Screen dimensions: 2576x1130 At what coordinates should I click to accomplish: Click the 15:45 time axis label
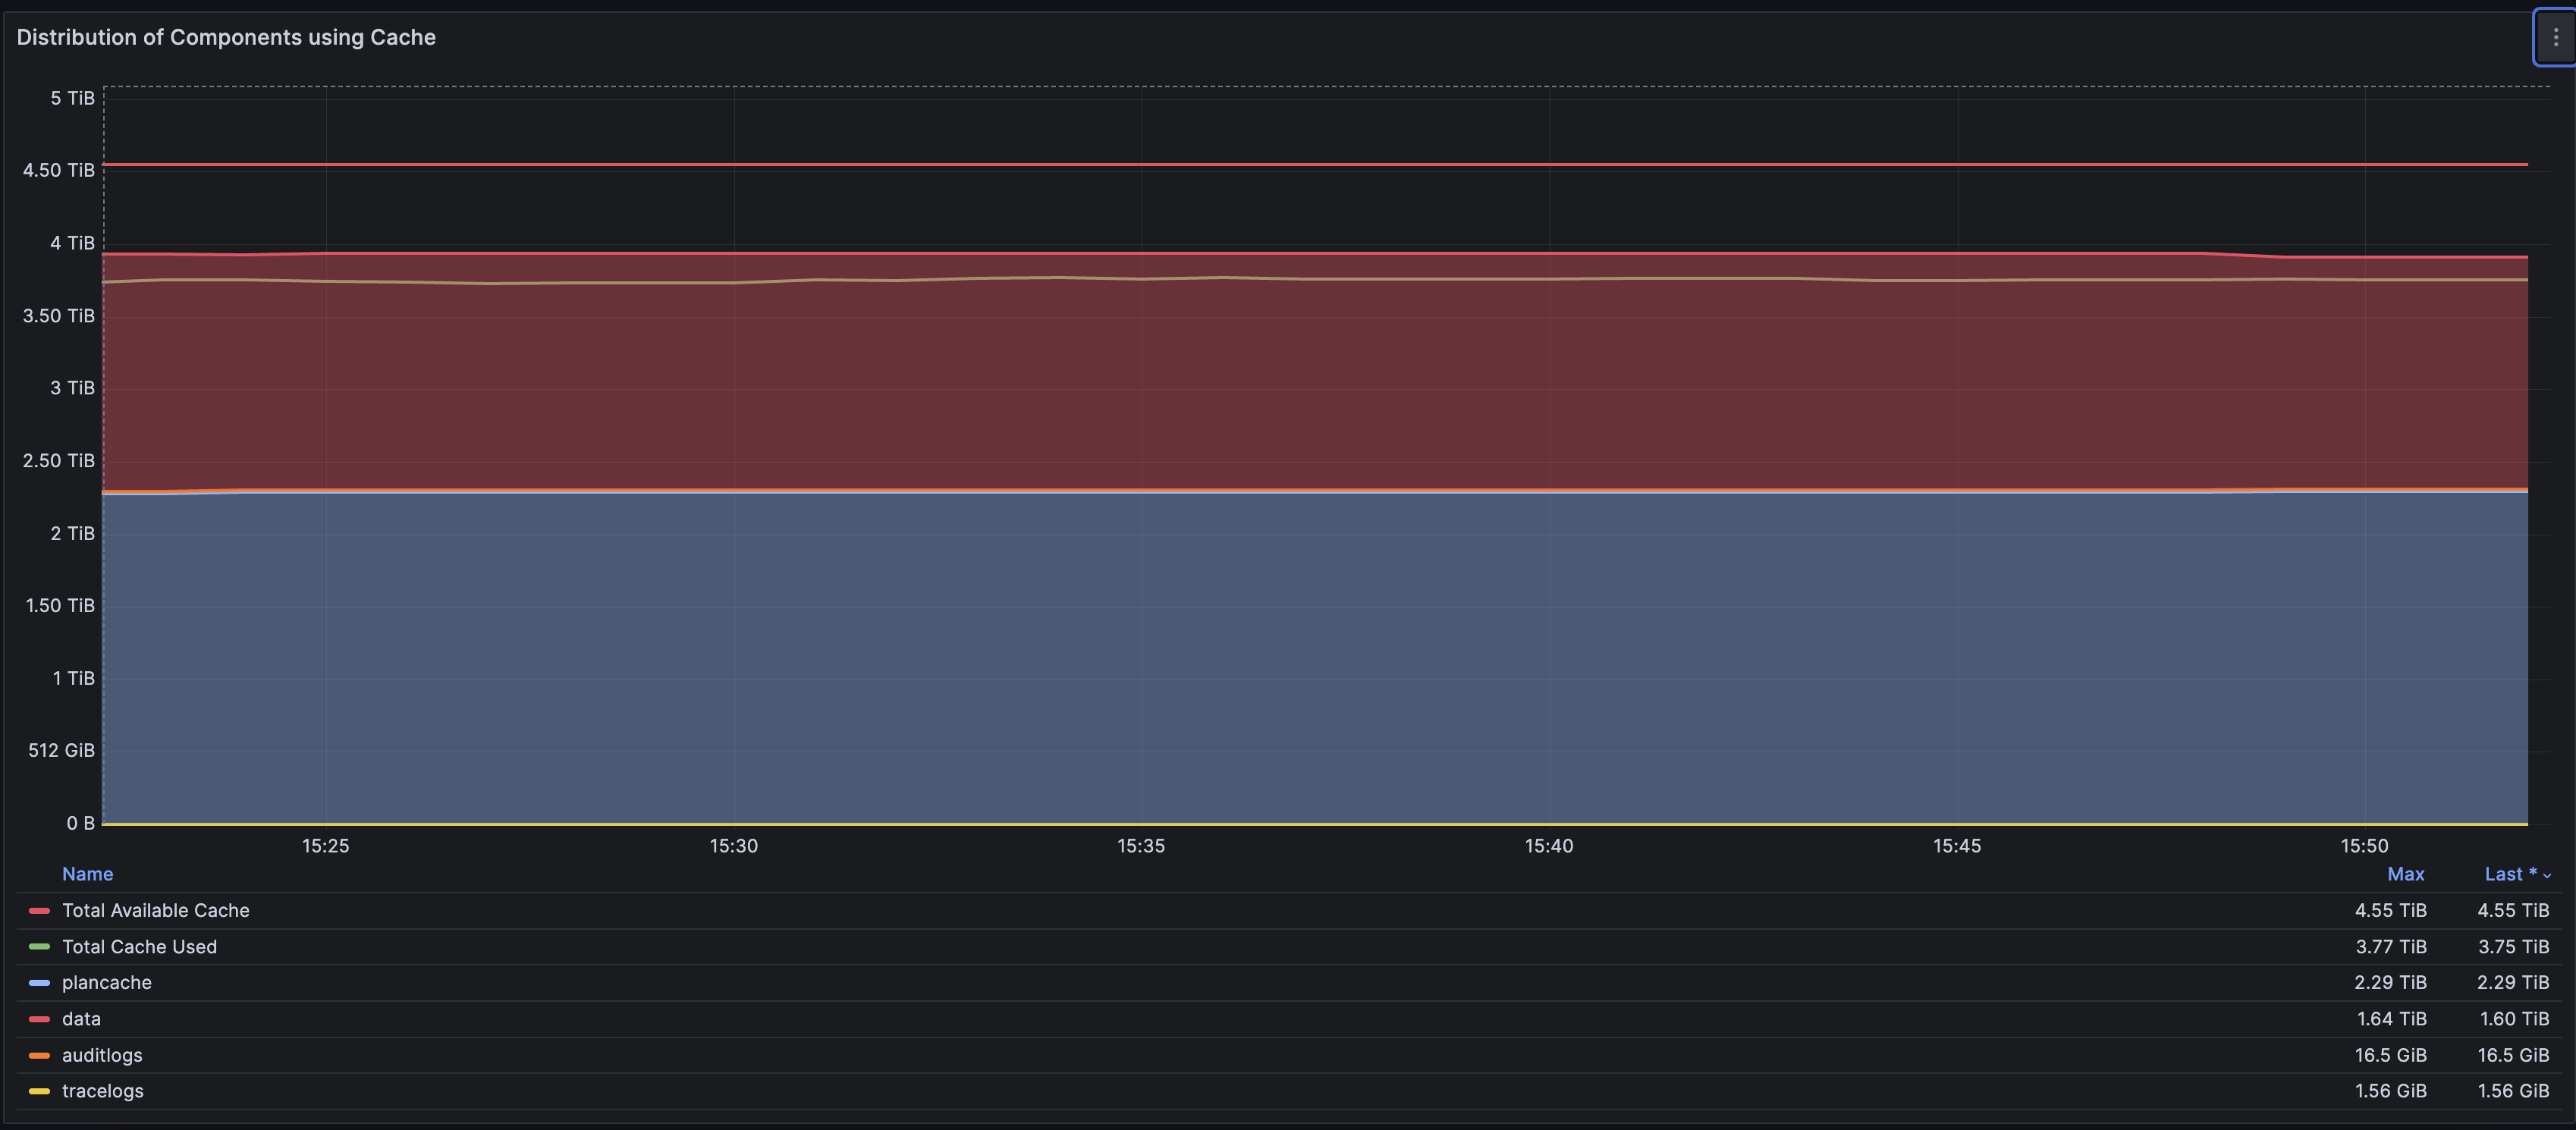tap(1957, 846)
